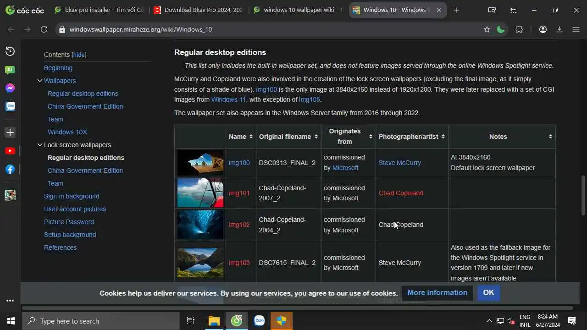Screen dimensions: 587x330
Task: Open the tab search icon in title bar
Action: click(492, 10)
